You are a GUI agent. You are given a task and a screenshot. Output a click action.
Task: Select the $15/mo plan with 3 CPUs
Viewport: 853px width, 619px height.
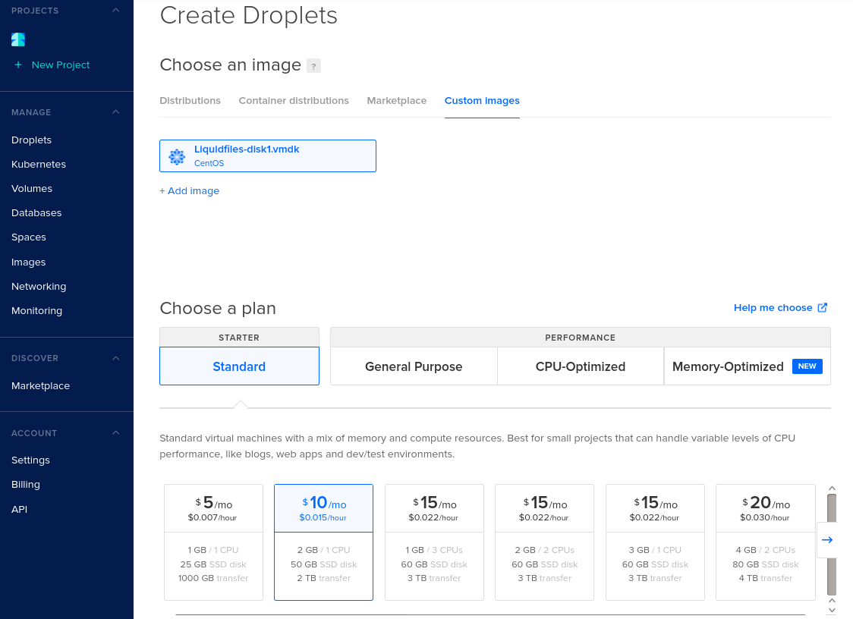coord(434,542)
